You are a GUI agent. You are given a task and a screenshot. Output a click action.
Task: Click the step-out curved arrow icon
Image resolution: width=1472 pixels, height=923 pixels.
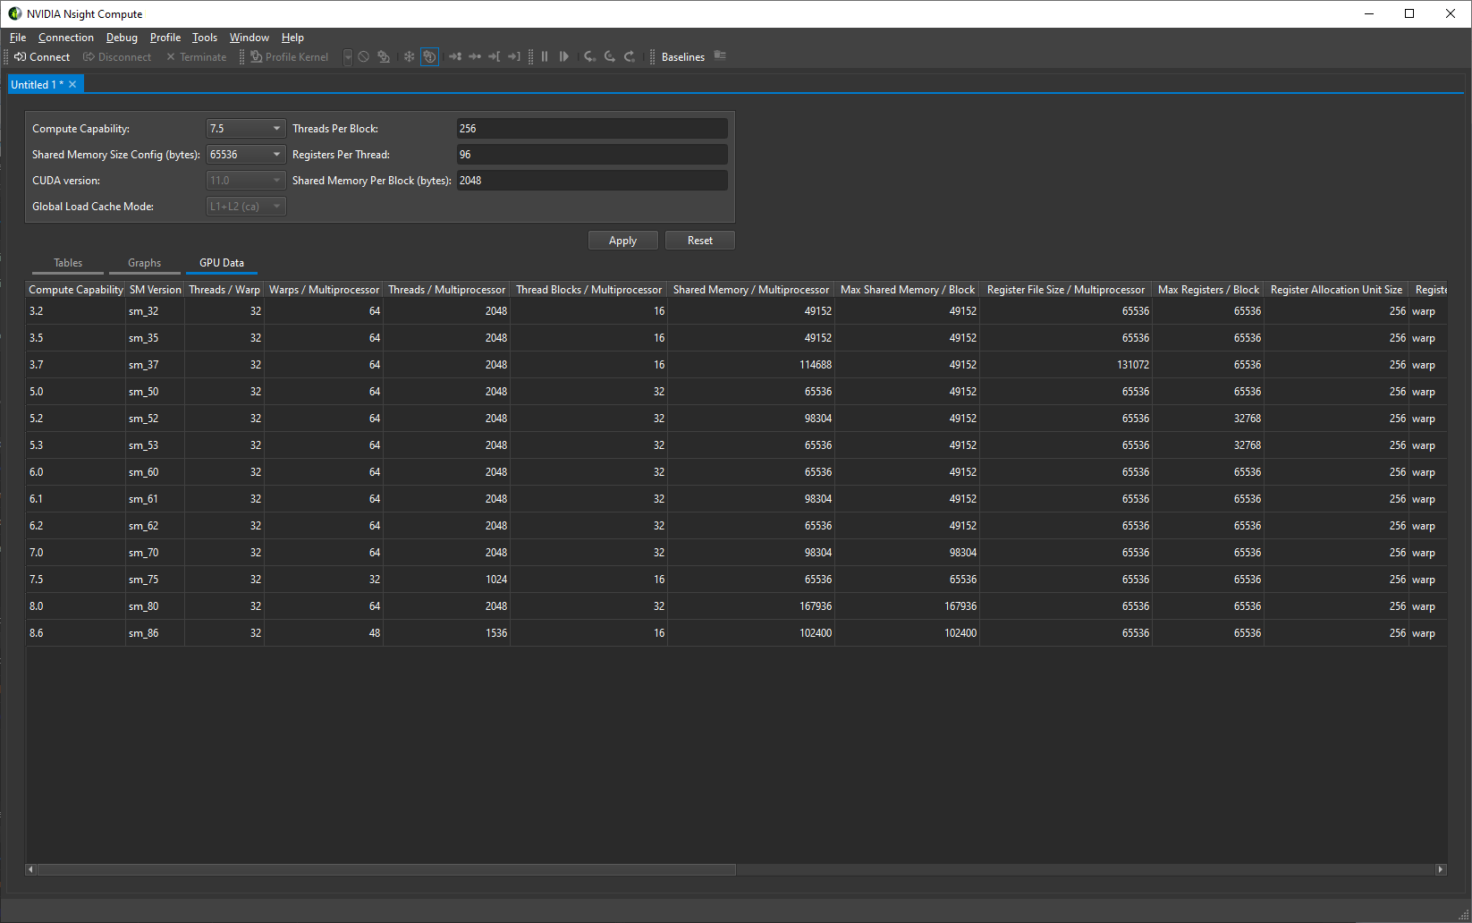[x=630, y=56]
